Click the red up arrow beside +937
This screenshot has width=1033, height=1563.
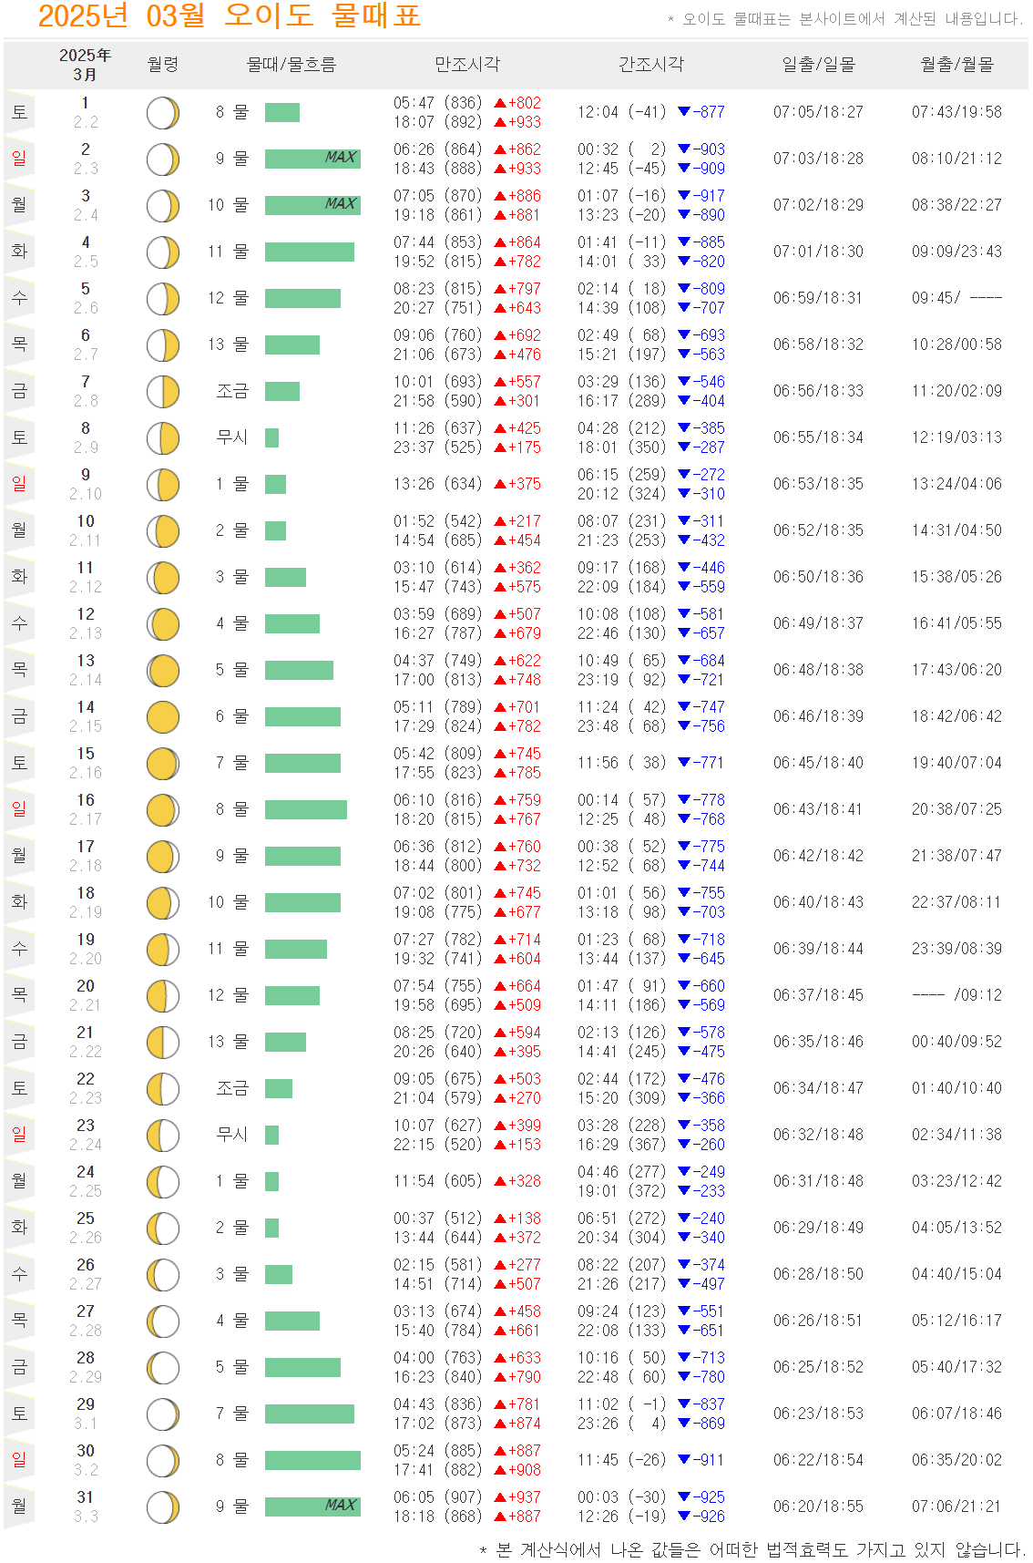pyautogui.click(x=500, y=1497)
